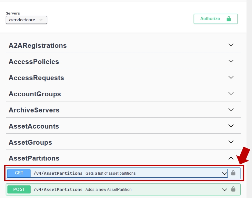This screenshot has height=198, width=252.
Task: Expand the AccountGroups section chevron
Action: point(231,93)
